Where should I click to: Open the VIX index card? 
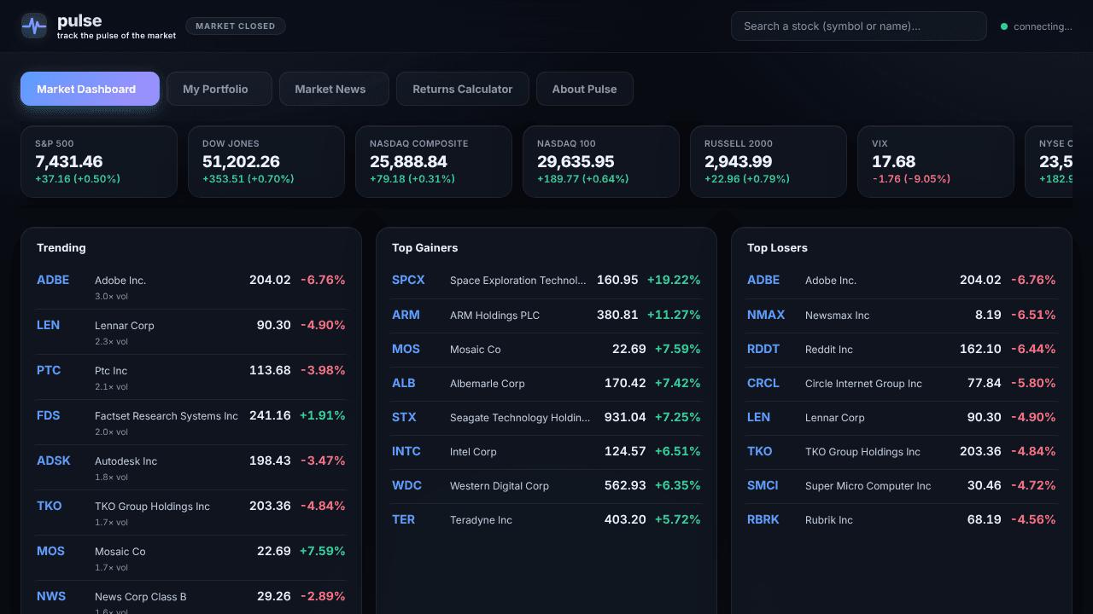(936, 162)
